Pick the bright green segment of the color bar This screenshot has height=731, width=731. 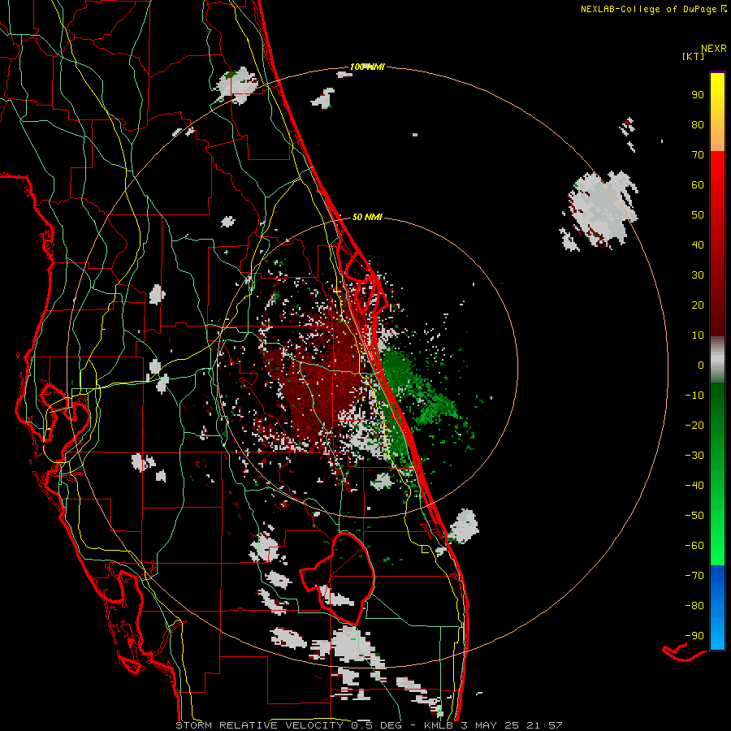coord(717,474)
